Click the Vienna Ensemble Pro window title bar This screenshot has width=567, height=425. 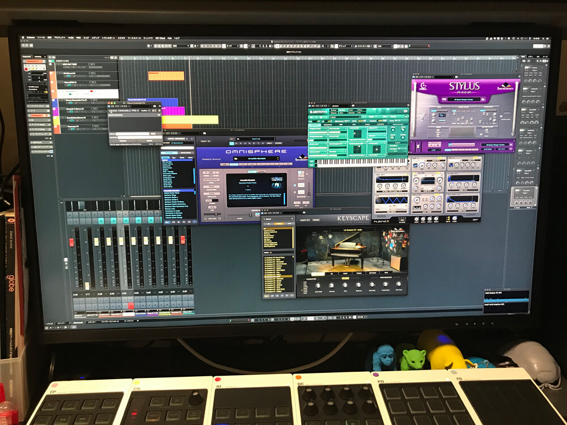pyautogui.click(x=135, y=103)
